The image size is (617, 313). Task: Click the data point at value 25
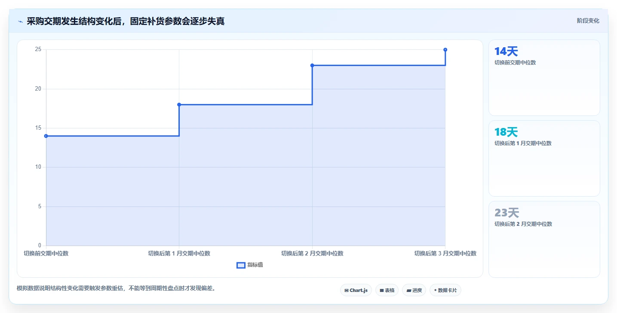445,50
